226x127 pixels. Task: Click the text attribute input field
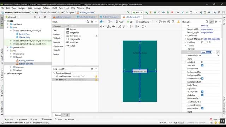pyautogui.click(x=206, y=52)
